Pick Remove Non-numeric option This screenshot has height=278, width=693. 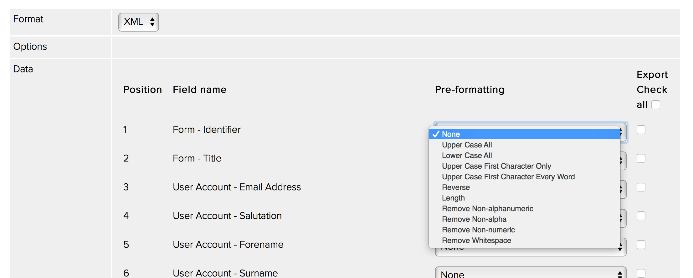478,230
